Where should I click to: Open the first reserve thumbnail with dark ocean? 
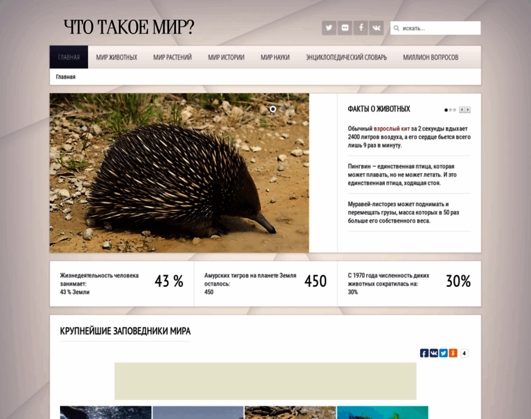[x=106, y=413]
